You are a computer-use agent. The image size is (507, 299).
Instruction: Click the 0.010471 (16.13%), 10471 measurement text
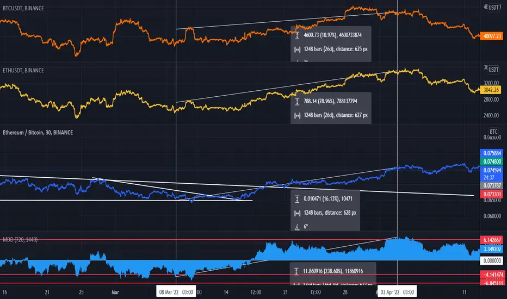click(328, 199)
